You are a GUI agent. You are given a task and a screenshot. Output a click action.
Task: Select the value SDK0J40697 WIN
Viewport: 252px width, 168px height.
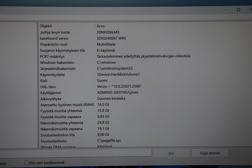[111, 38]
